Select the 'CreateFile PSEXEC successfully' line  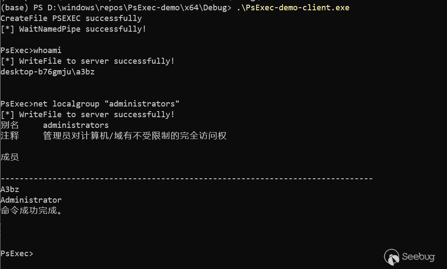71,18
